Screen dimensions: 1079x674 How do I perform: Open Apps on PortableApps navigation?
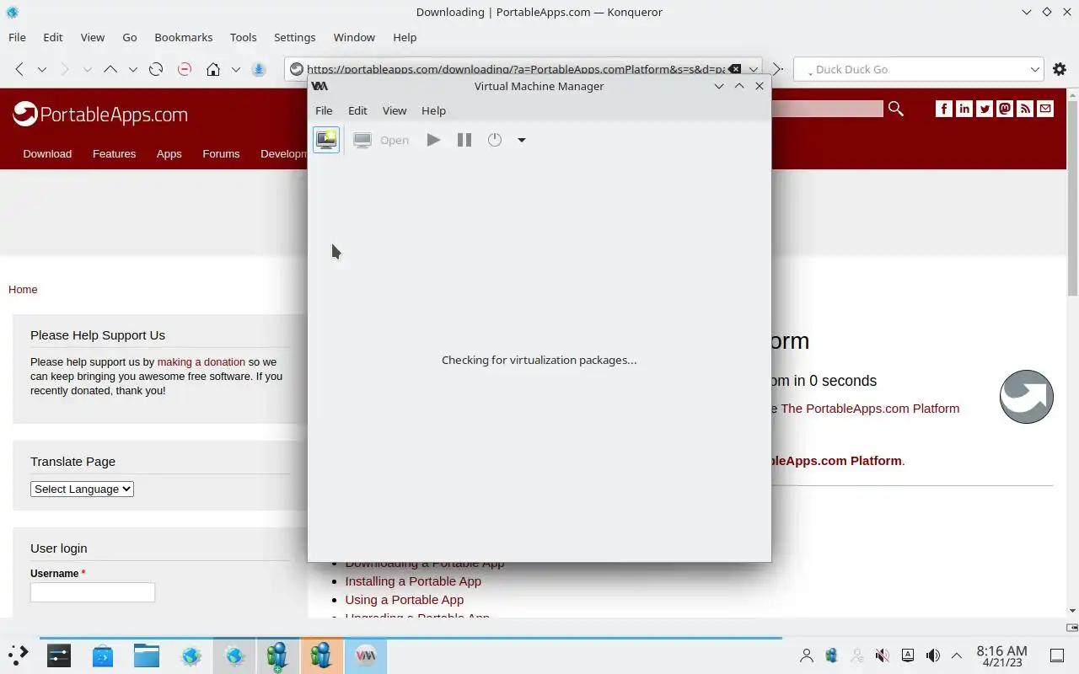click(x=169, y=153)
